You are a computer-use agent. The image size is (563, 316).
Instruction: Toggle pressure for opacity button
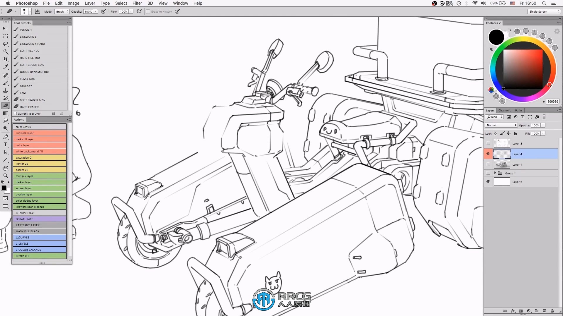coord(104,11)
